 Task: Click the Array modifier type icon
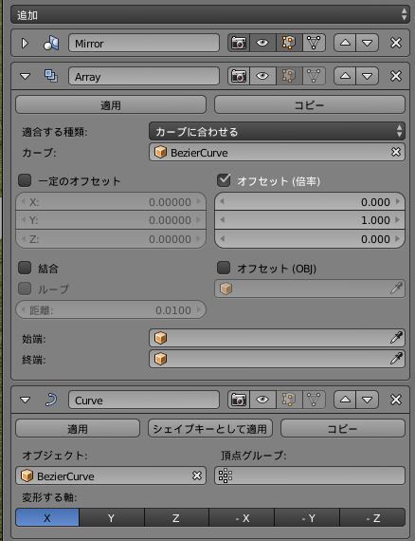51,76
